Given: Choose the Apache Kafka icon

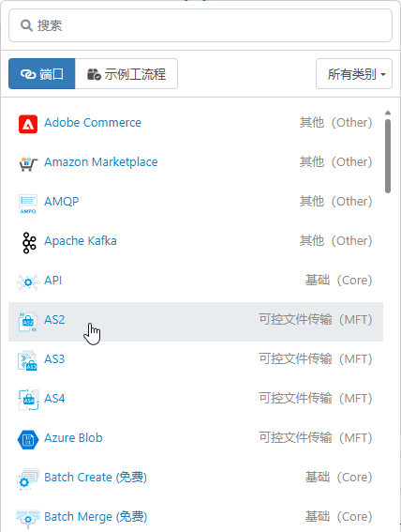Looking at the screenshot, I should click(x=29, y=243).
